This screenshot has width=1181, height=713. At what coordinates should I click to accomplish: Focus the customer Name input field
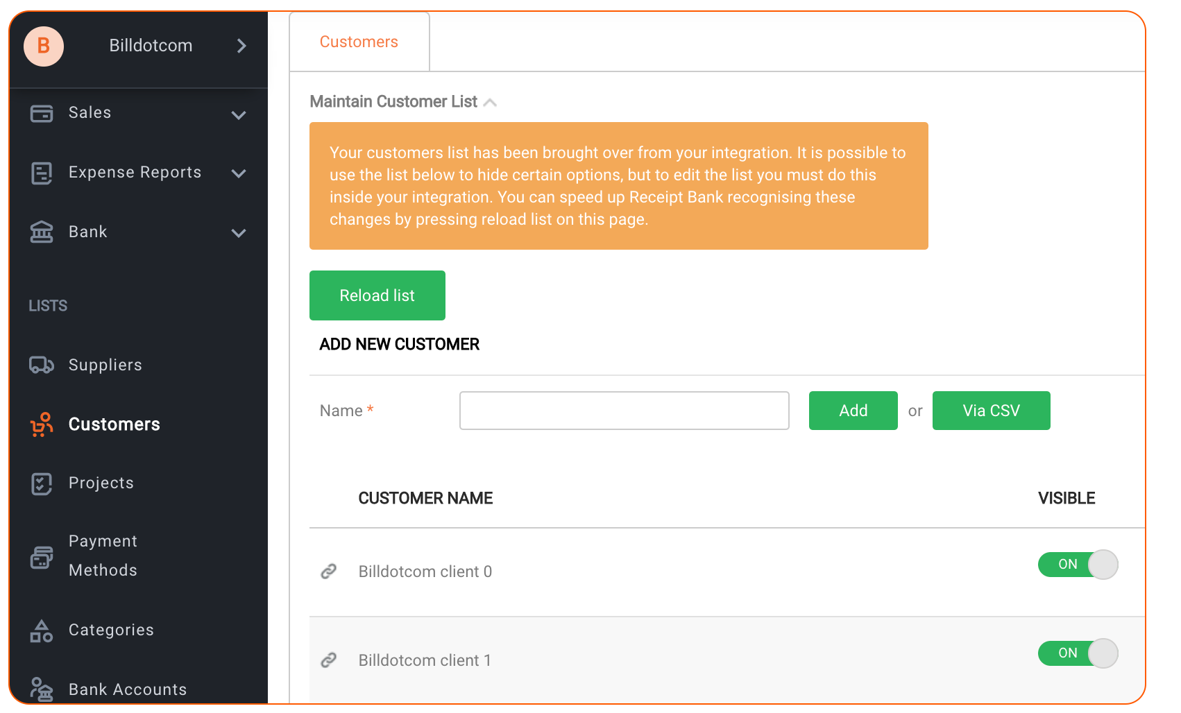625,411
